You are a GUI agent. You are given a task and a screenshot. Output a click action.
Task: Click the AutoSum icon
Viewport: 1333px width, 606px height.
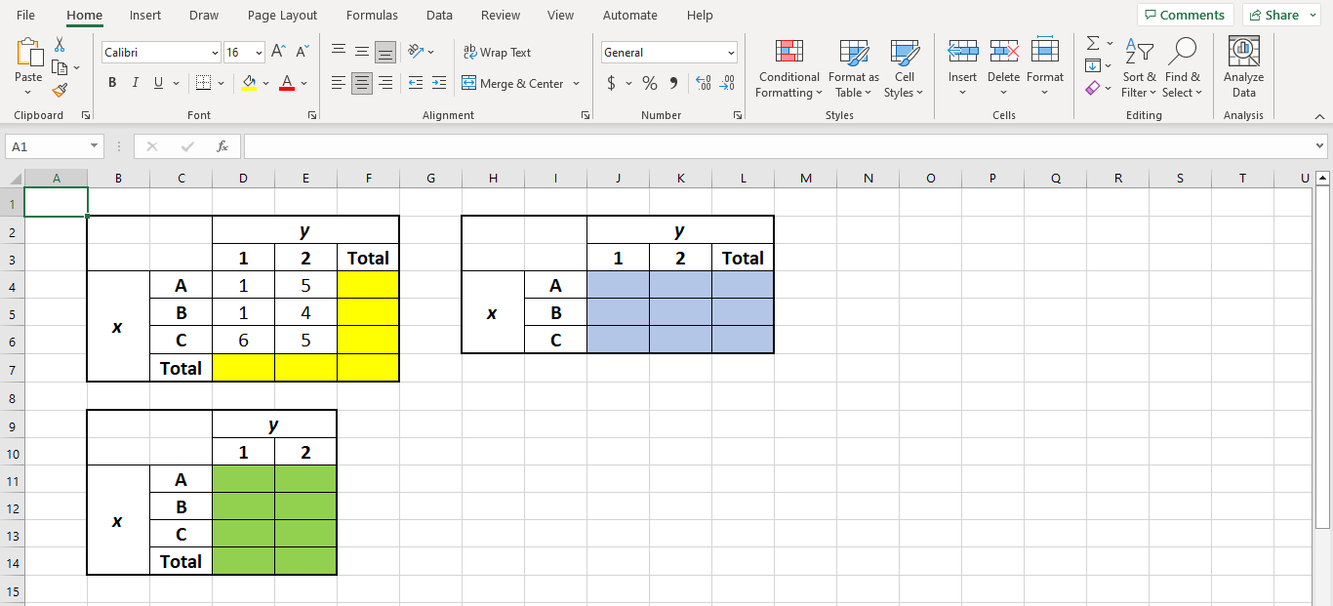pyautogui.click(x=1092, y=43)
